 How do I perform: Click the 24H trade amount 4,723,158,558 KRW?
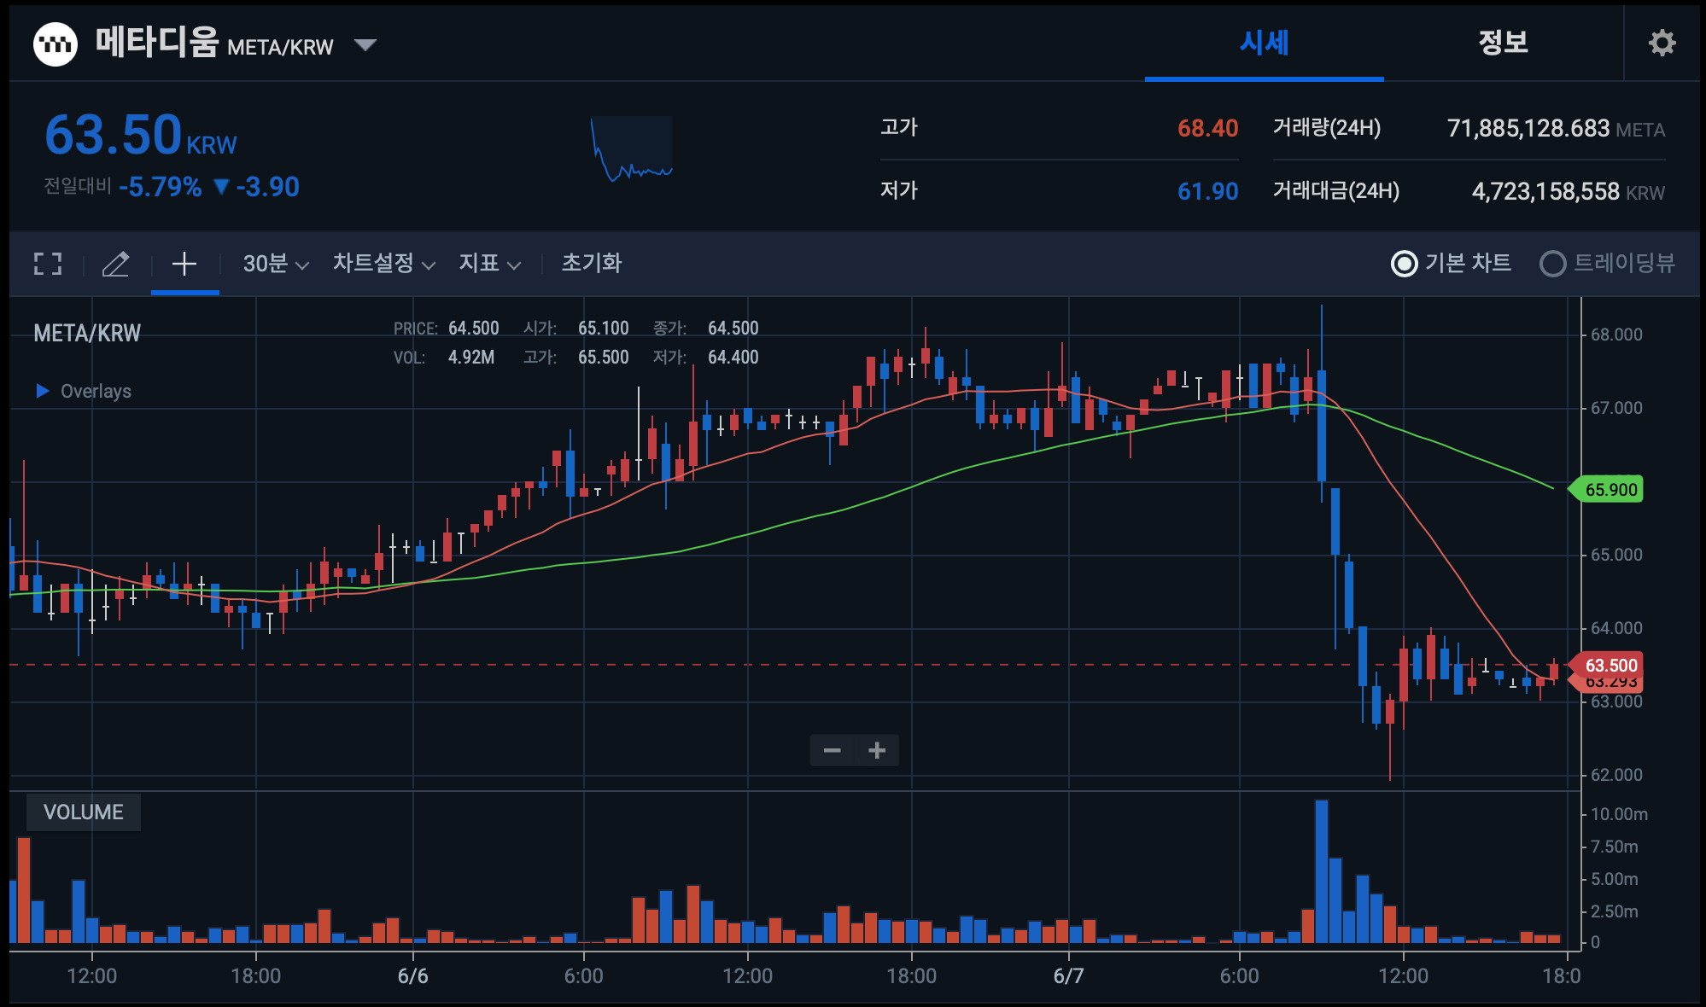coord(1568,191)
